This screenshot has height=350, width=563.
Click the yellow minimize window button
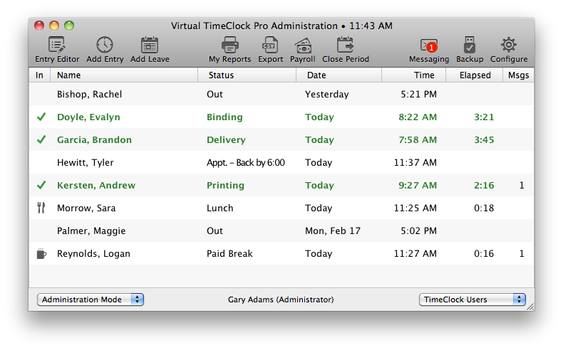click(x=54, y=26)
